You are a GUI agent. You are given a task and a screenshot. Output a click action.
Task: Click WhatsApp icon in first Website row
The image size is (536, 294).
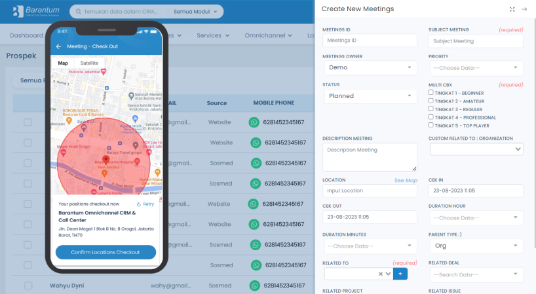pyautogui.click(x=254, y=122)
